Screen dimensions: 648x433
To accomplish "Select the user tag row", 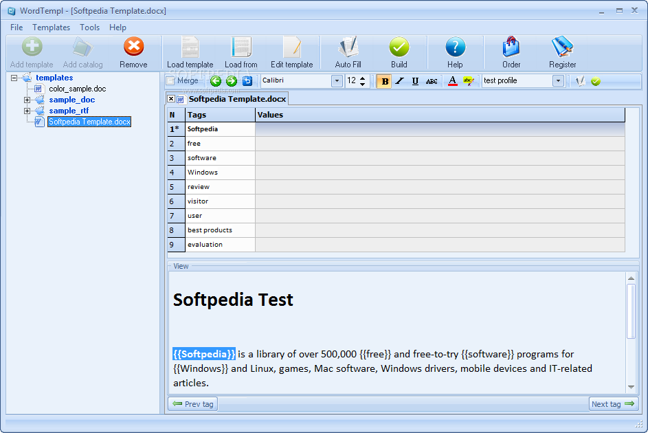I will [220, 216].
